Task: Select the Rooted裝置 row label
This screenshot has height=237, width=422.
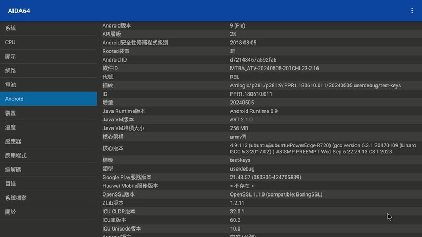Action: coord(116,51)
